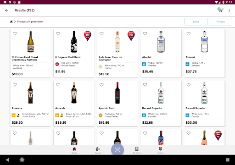Toggle favorite heart on Absolut 750 ml
235x165 pixels.
pos(145,33)
